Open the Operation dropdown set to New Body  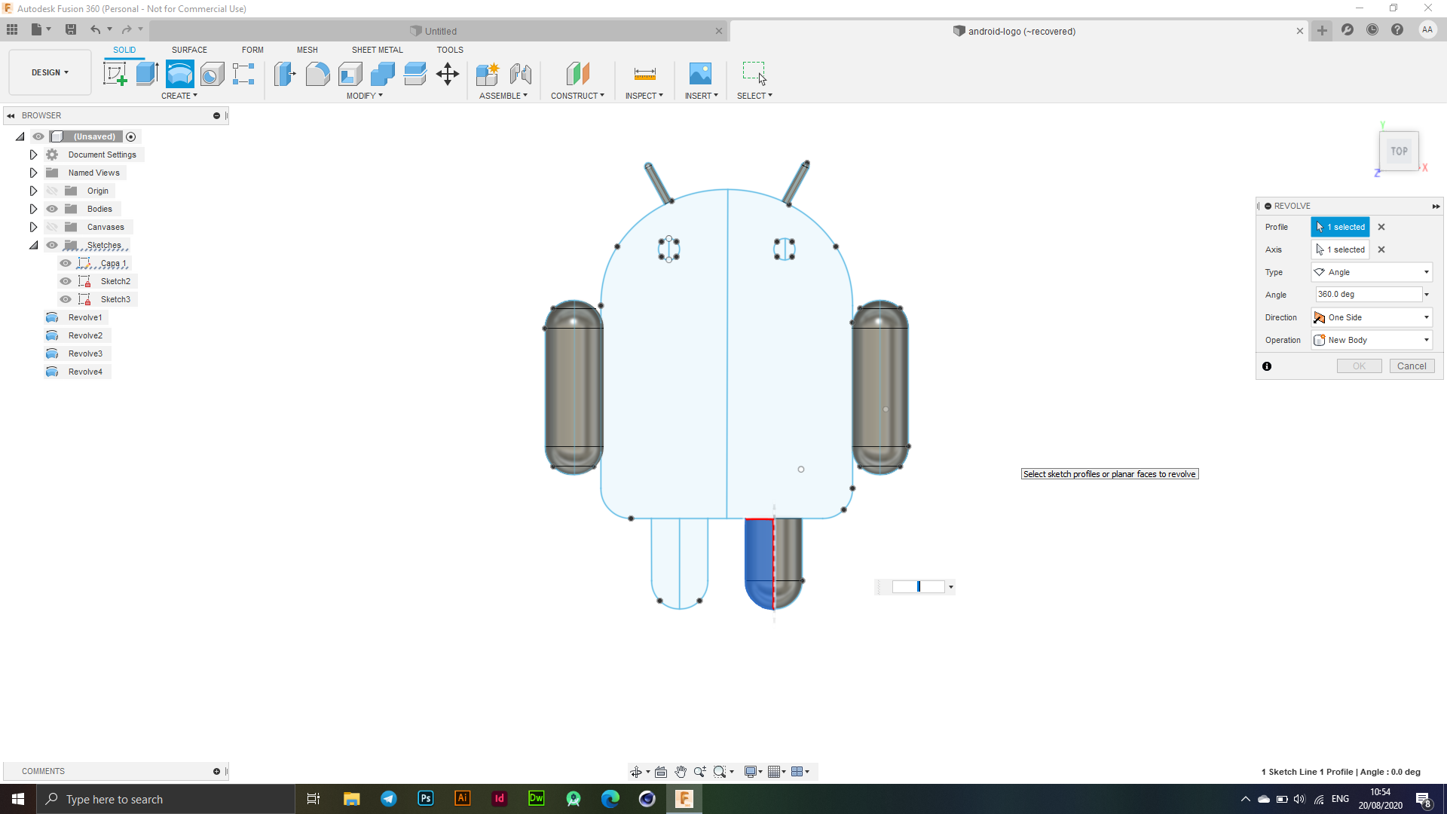click(x=1372, y=340)
